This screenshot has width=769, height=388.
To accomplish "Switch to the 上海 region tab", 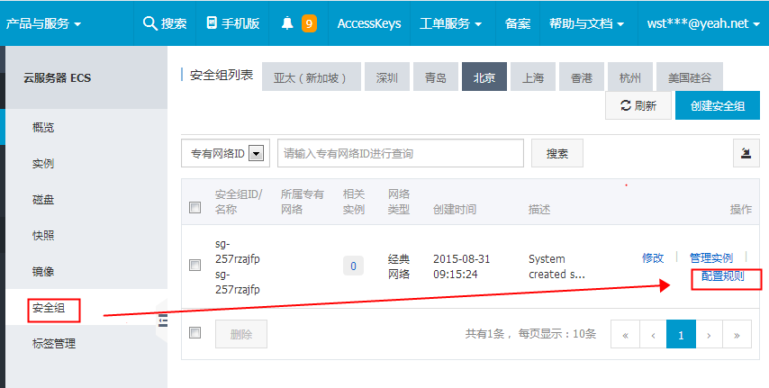I will coord(532,77).
